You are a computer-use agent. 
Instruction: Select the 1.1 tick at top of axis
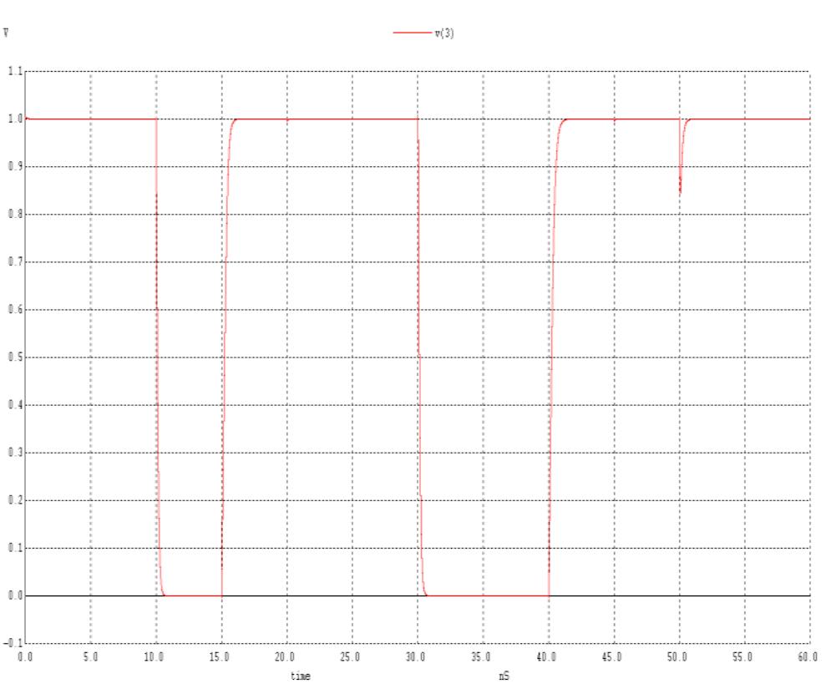[x=15, y=72]
